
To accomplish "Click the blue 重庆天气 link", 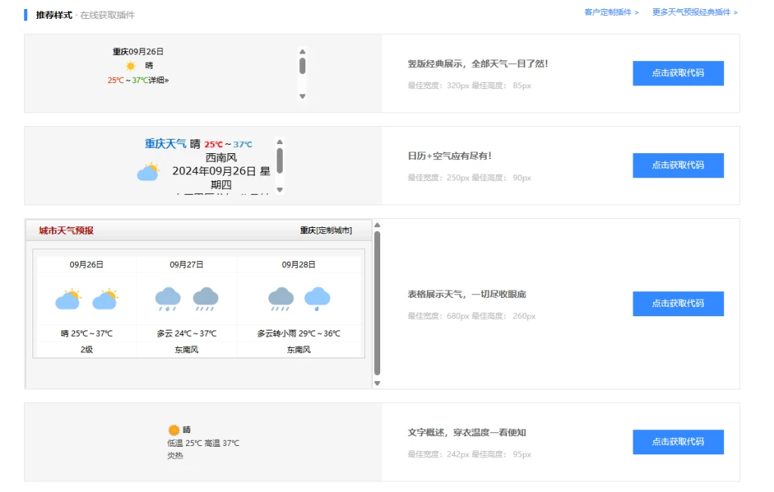I will coord(166,143).
